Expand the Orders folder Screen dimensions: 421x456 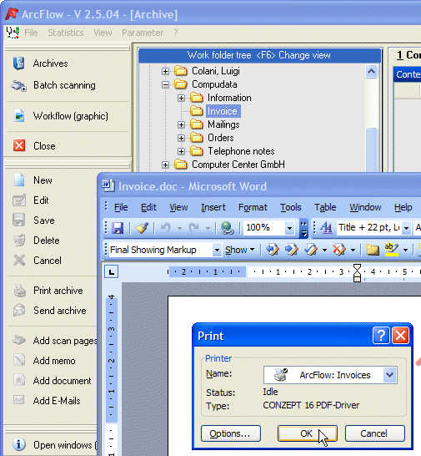[x=181, y=138]
